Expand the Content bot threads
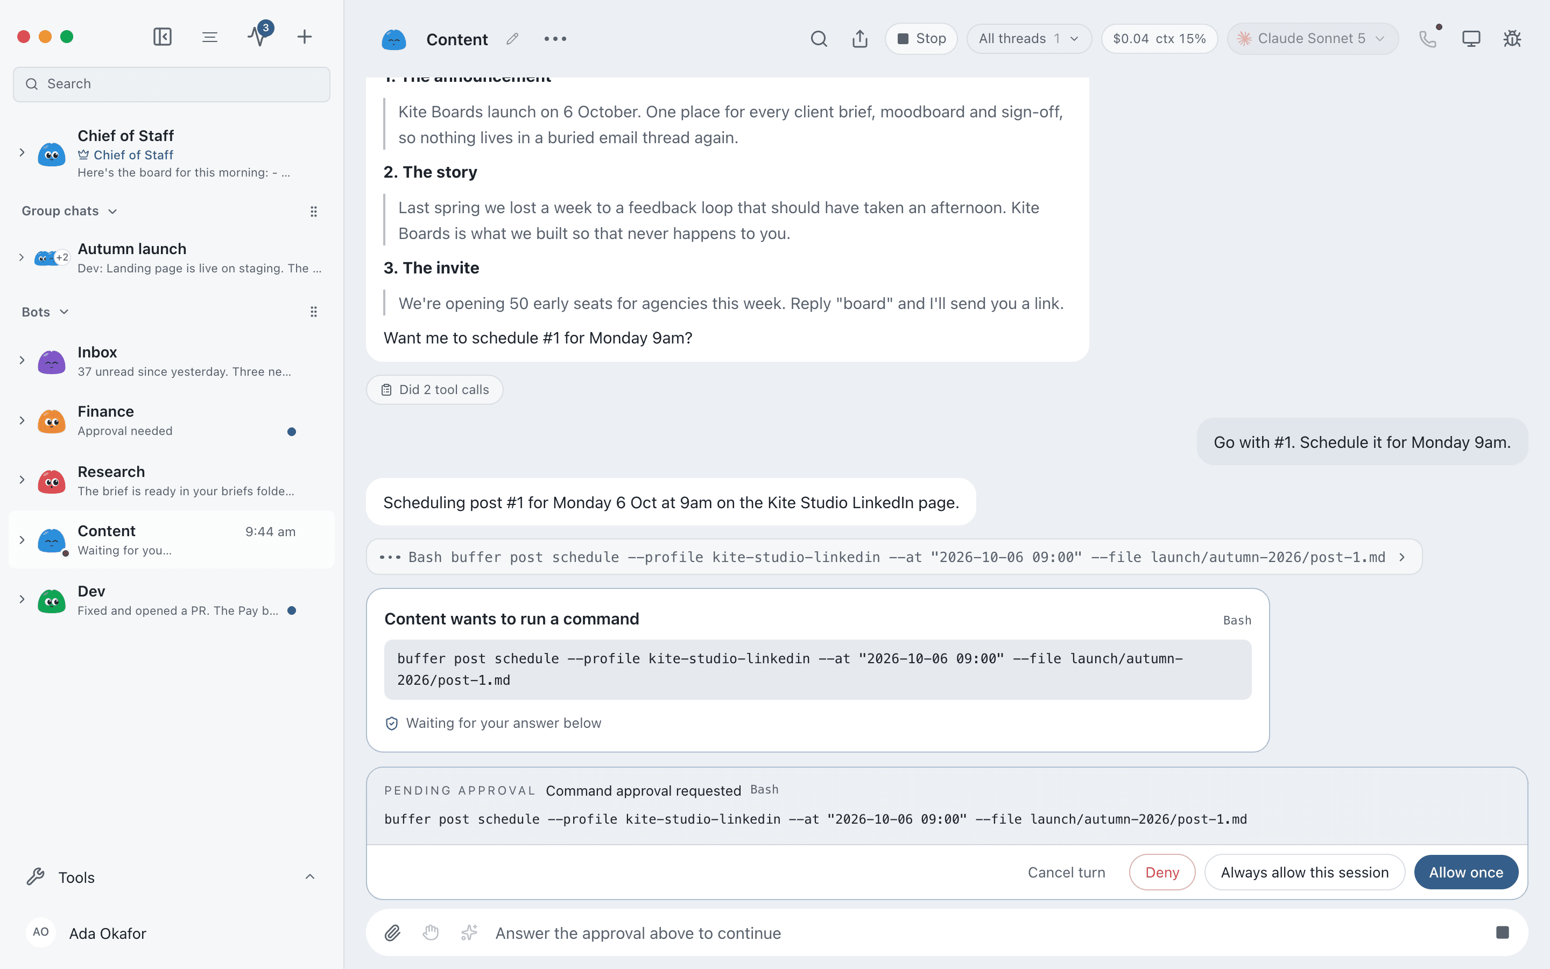1550x969 pixels. [x=22, y=540]
